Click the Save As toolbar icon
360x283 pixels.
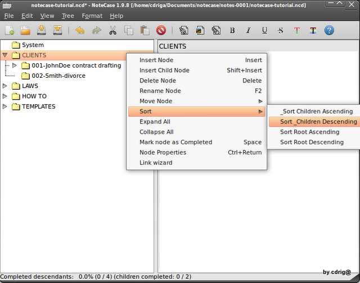[57, 30]
